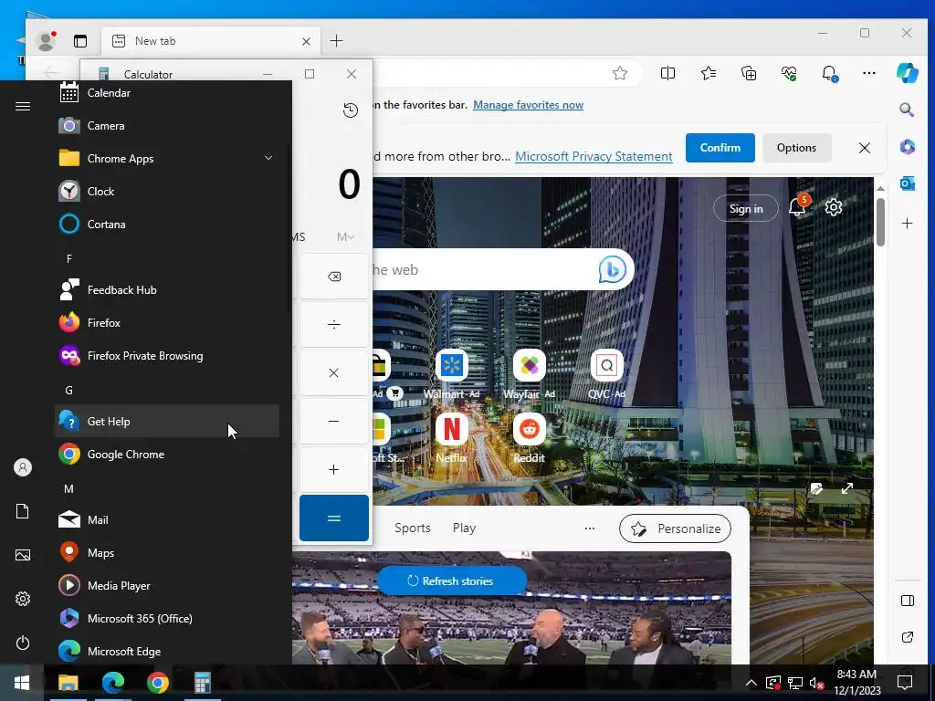Click the Calculator multiply key
Viewport: 935px width, 701px height.
334,373
